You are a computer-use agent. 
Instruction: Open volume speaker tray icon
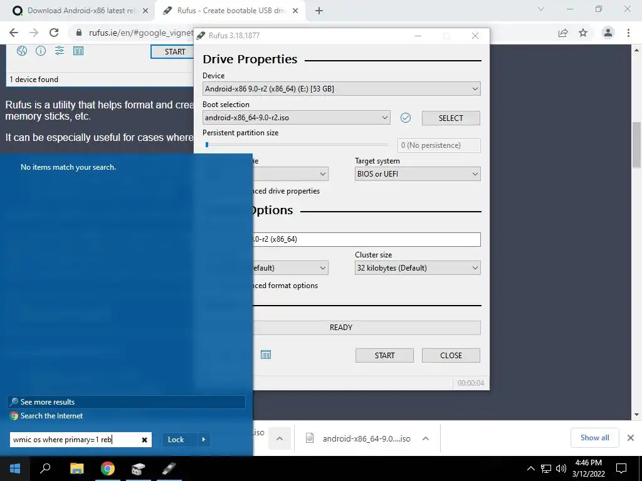coord(560,468)
